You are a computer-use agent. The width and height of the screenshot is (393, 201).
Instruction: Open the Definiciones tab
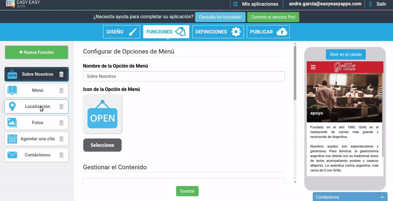coord(218,32)
